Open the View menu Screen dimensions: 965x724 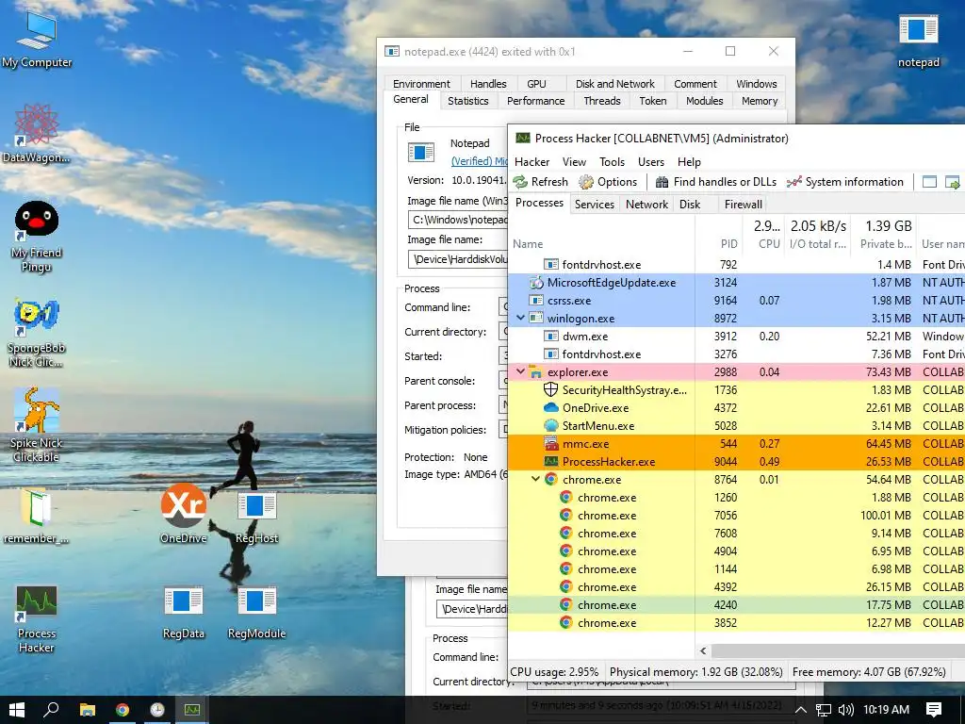(x=574, y=162)
